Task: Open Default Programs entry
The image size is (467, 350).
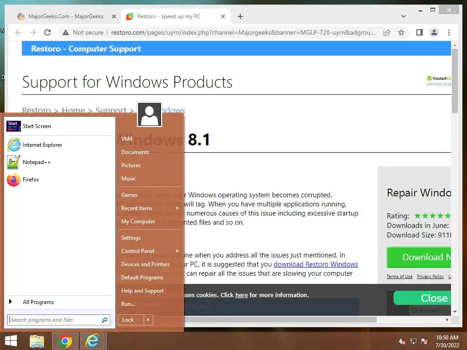Action: (142, 278)
